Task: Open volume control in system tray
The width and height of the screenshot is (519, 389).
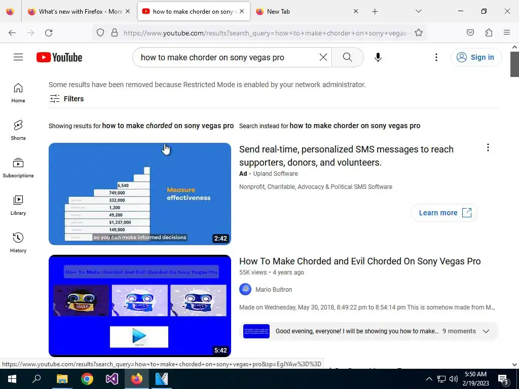Action: point(454,379)
